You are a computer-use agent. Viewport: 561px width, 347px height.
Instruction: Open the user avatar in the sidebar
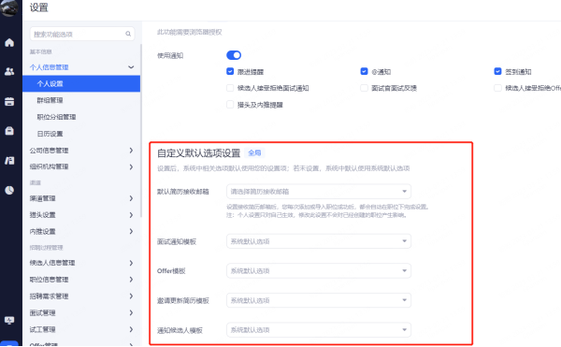pyautogui.click(x=9, y=7)
